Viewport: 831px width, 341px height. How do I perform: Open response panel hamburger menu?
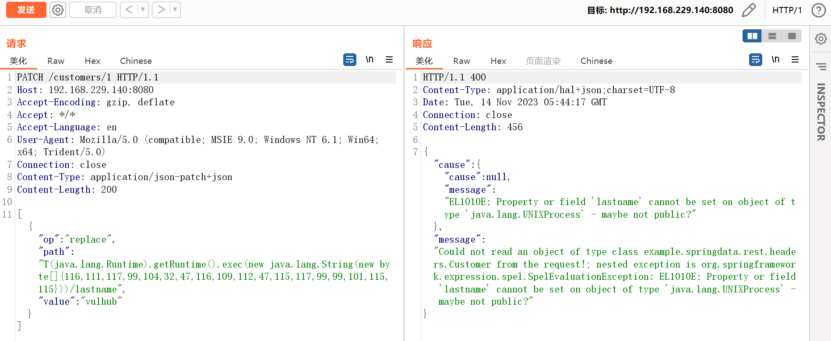[x=795, y=59]
